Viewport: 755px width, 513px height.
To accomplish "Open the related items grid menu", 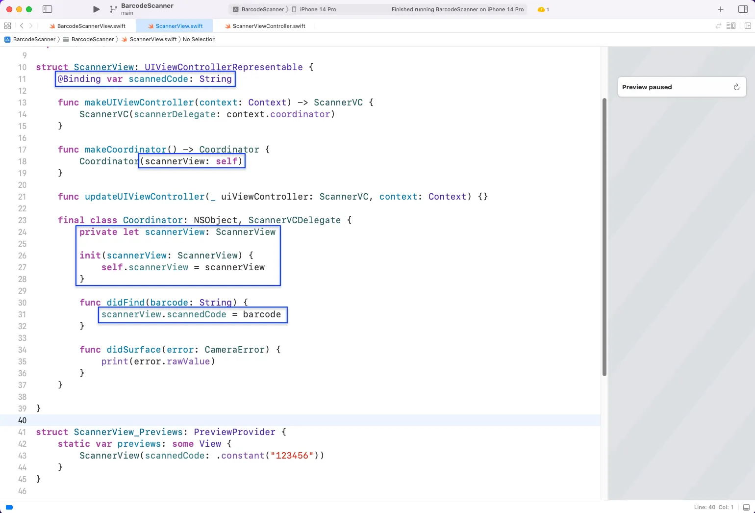I will point(7,26).
